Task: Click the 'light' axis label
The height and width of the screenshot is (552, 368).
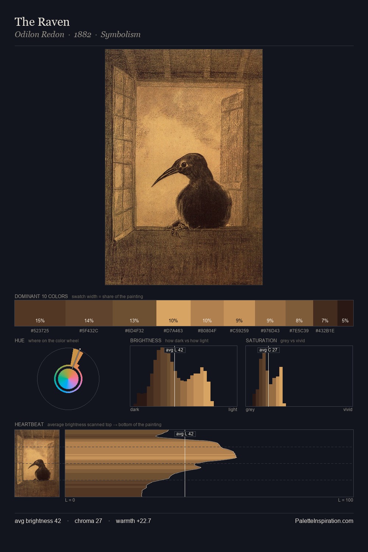Action: 233,409
